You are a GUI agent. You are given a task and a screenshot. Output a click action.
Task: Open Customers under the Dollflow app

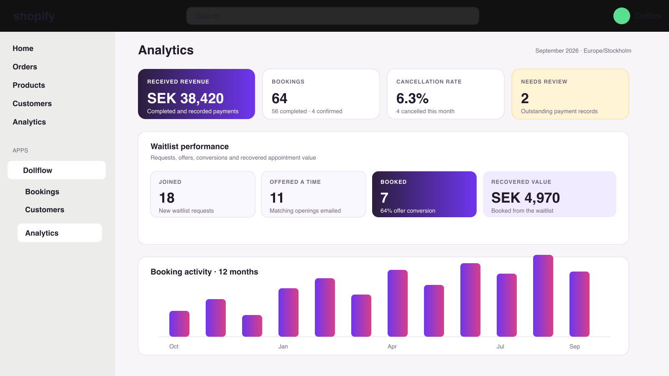point(45,210)
